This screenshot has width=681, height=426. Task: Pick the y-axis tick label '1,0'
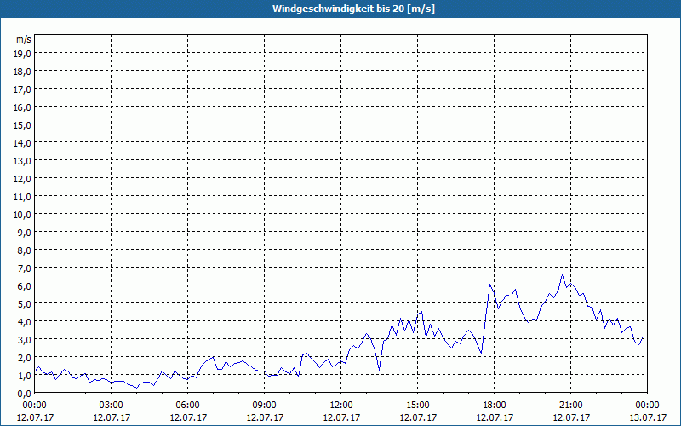pyautogui.click(x=26, y=376)
